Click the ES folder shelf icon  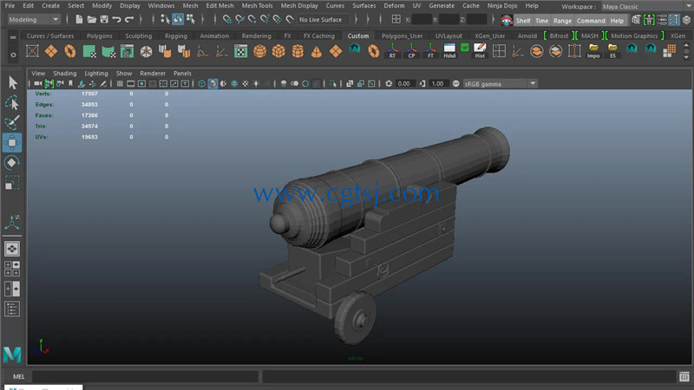point(612,51)
